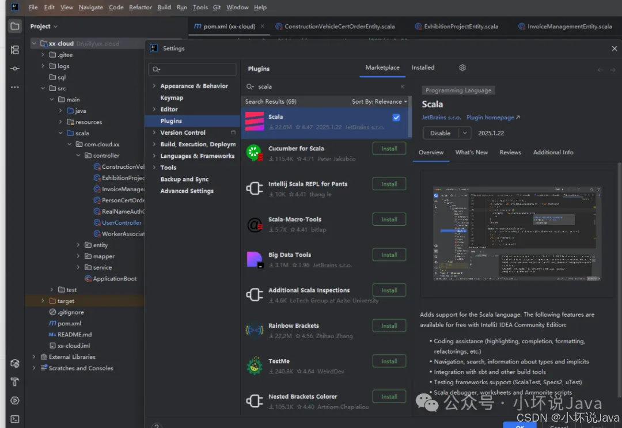The image size is (622, 428).
Task: Expand the target folder
Action: [x=43, y=301]
